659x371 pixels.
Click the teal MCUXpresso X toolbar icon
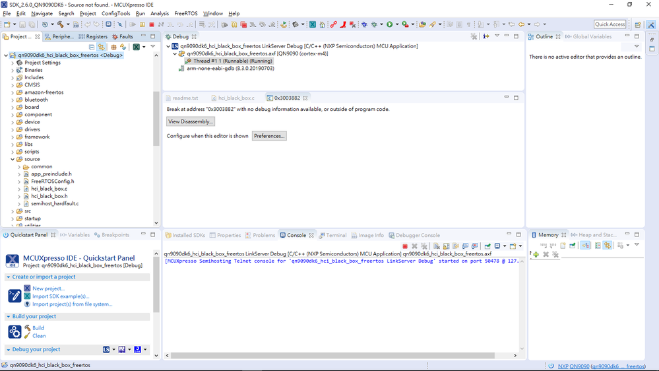coord(313,24)
